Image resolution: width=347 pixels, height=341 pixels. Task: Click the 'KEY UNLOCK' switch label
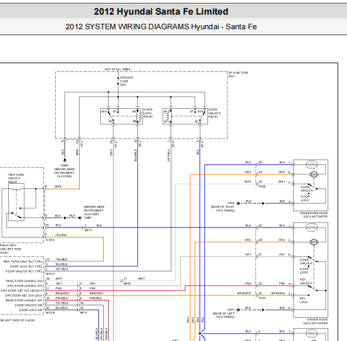pyautogui.click(x=306, y=281)
